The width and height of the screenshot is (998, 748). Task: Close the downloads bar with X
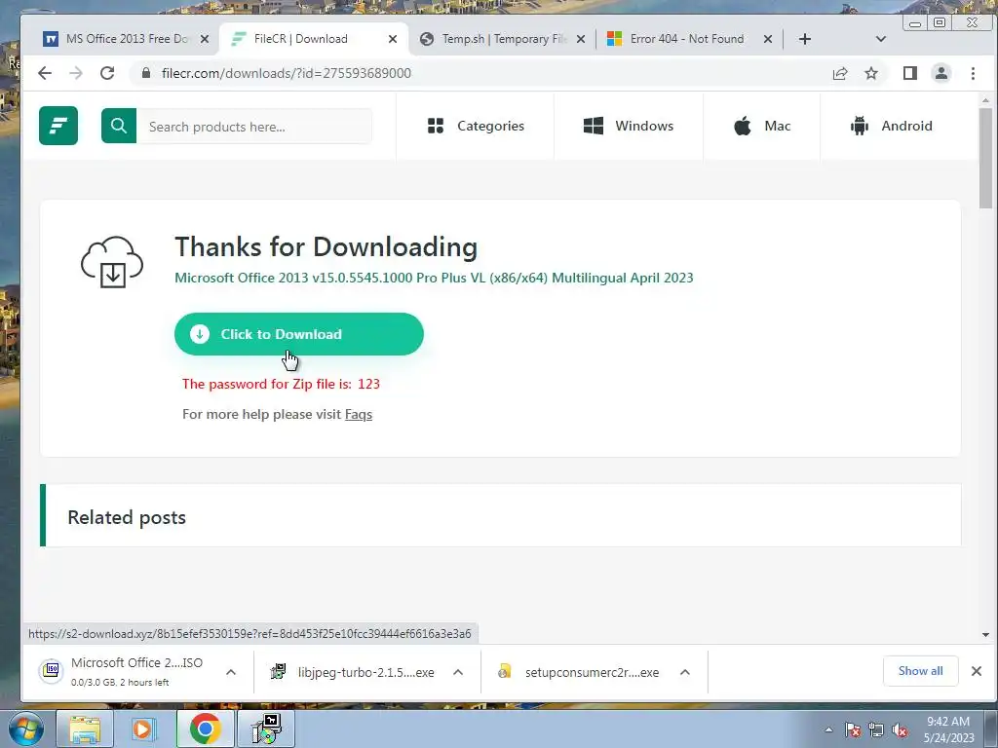point(977,671)
